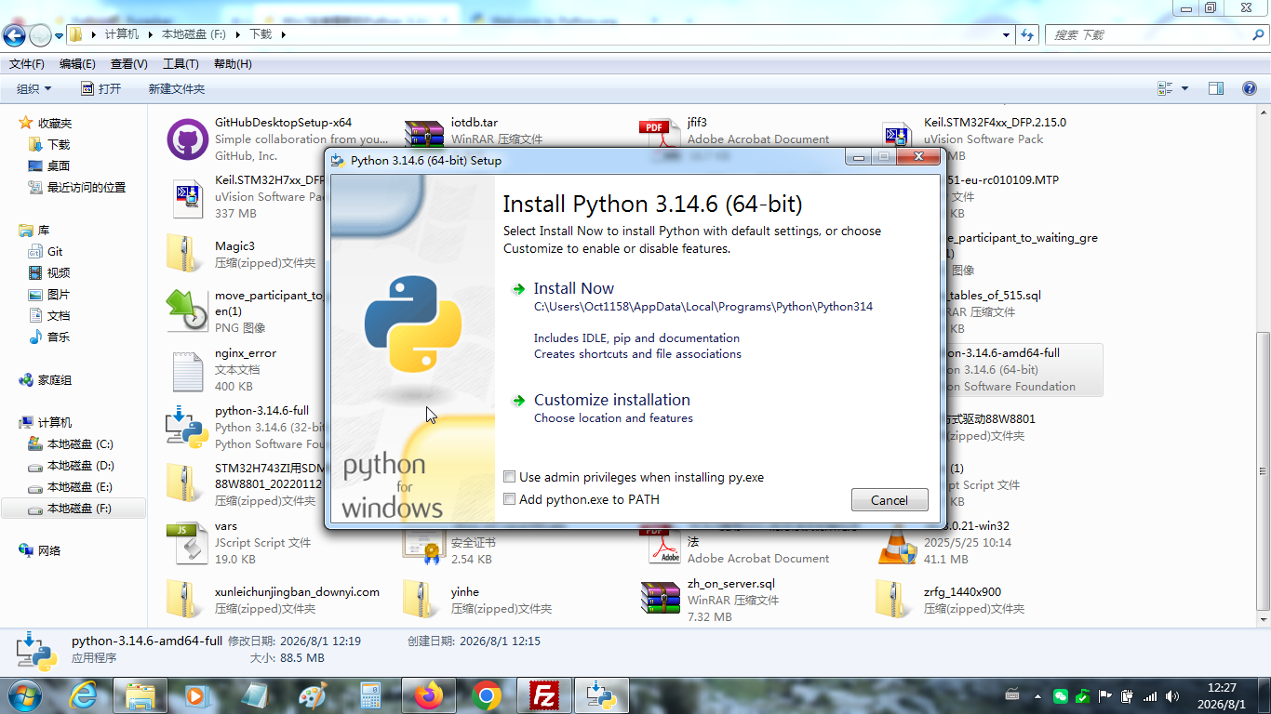Screen dimensions: 1271x714
Task: Check Add python.exe to PATH
Action: pyautogui.click(x=582, y=499)
